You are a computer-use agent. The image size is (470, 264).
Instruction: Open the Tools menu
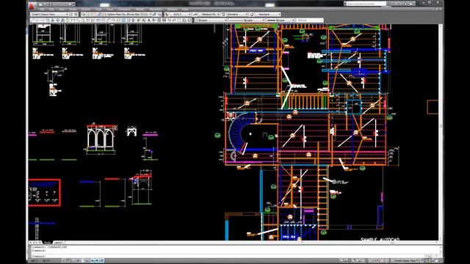tap(98, 10)
